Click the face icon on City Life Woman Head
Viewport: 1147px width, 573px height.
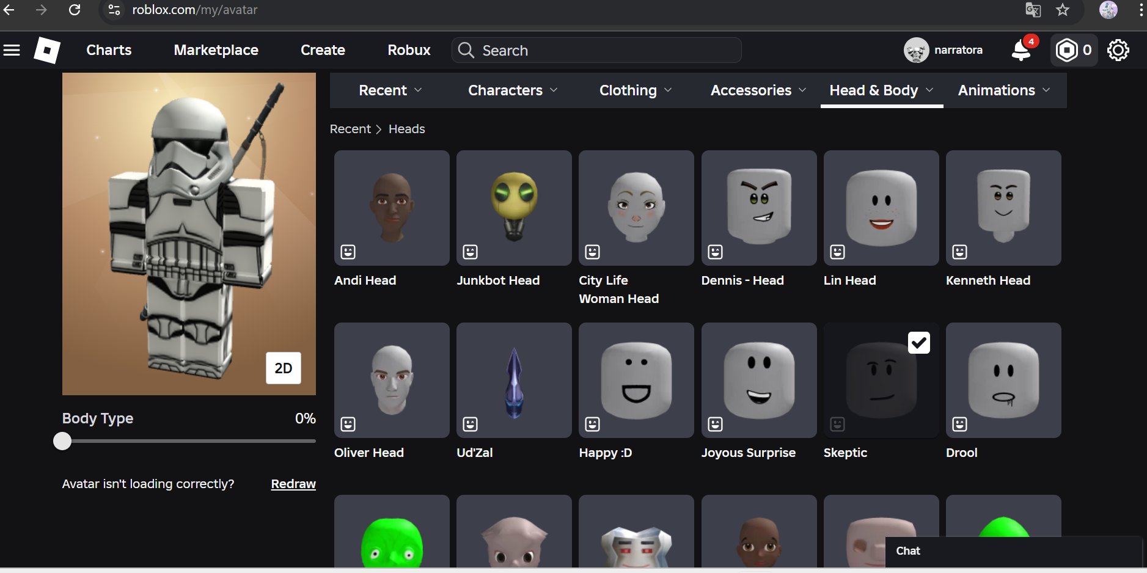[x=593, y=252]
